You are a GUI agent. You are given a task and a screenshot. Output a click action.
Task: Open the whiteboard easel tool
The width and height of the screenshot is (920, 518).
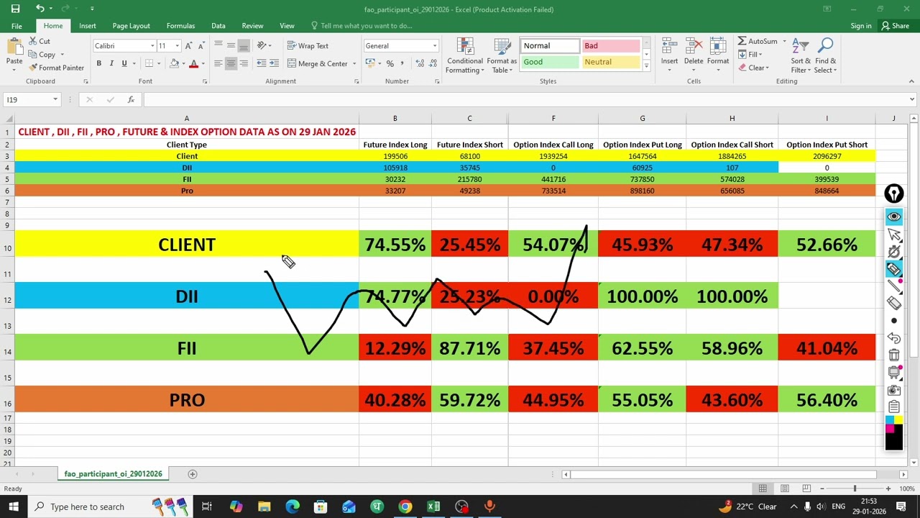[x=894, y=372]
